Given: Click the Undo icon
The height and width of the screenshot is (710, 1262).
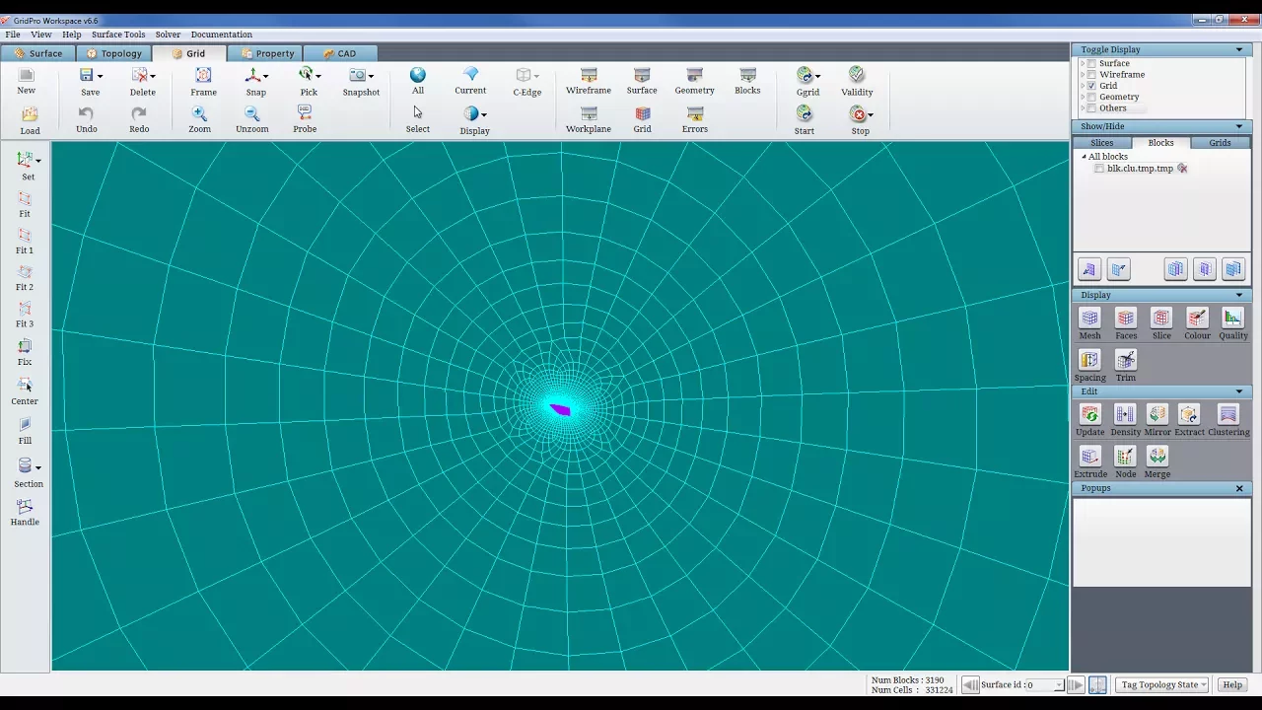Looking at the screenshot, I should 87,113.
